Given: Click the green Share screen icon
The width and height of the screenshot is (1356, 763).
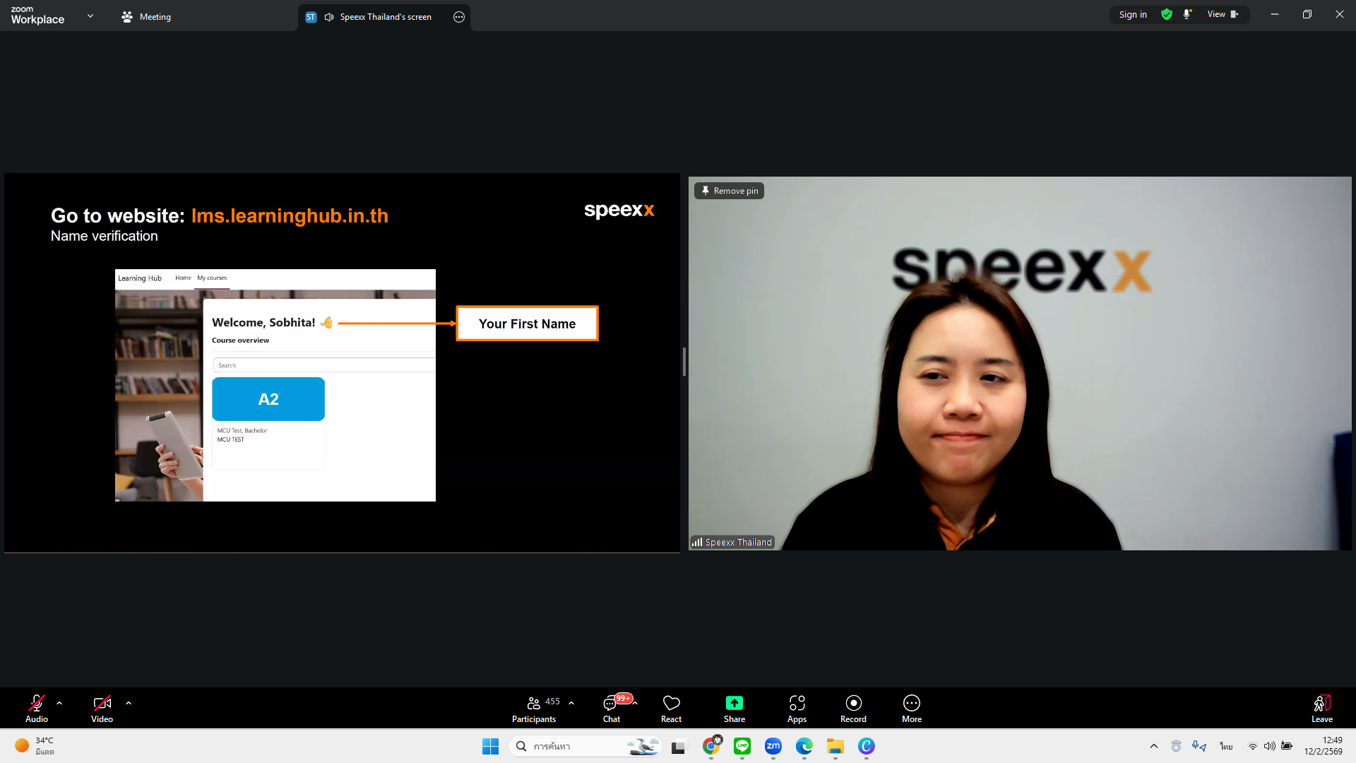Looking at the screenshot, I should [x=734, y=703].
